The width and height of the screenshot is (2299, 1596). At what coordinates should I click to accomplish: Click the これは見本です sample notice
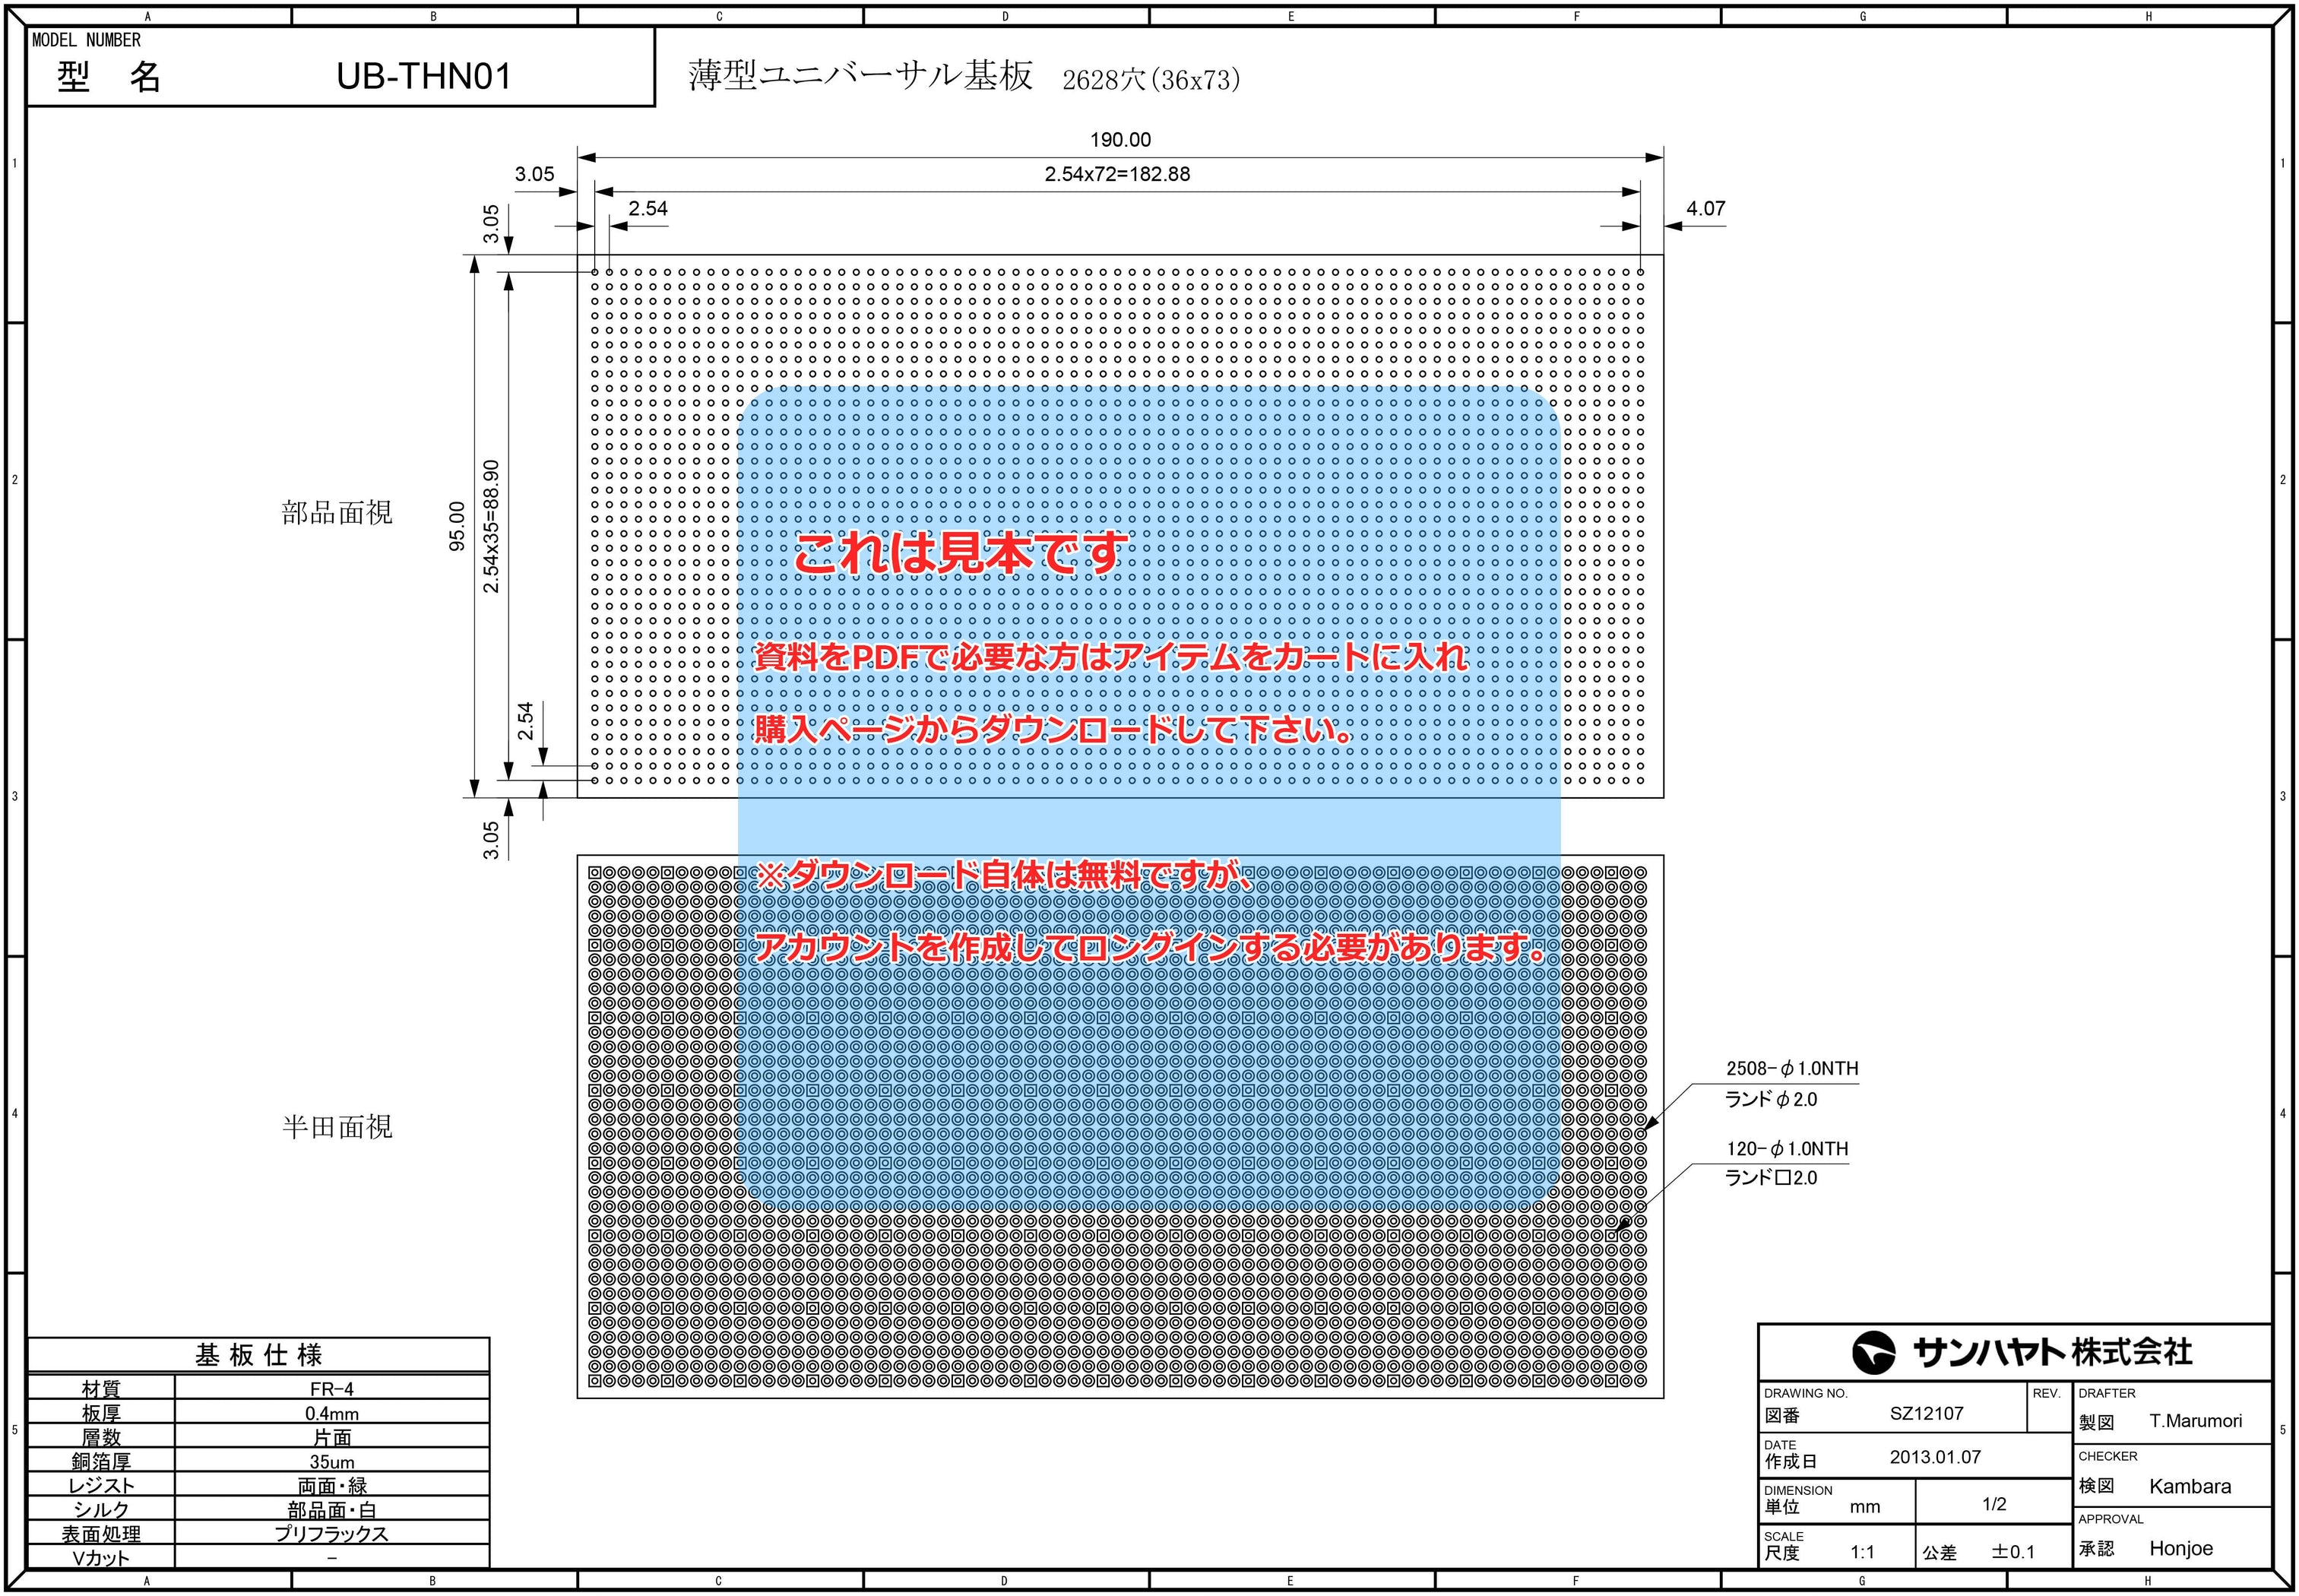pyautogui.click(x=961, y=553)
